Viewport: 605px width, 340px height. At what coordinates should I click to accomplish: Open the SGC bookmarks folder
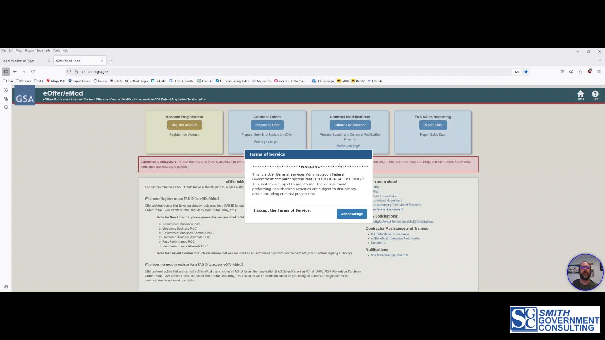(x=39, y=81)
